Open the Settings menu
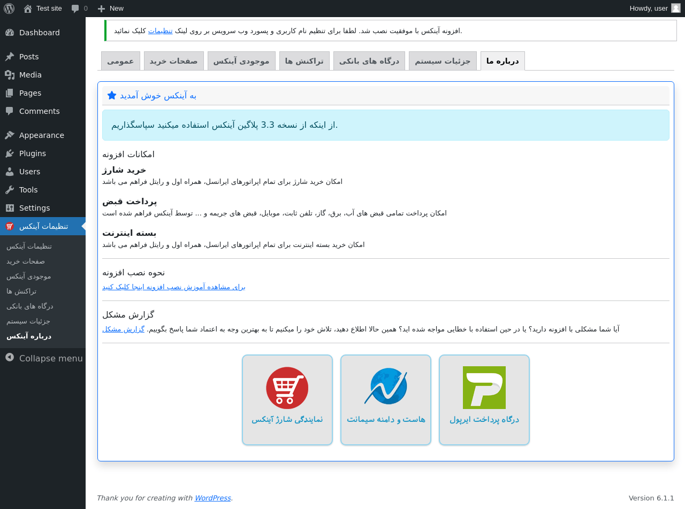Screen dimensions: 685x509 [x=43, y=208]
